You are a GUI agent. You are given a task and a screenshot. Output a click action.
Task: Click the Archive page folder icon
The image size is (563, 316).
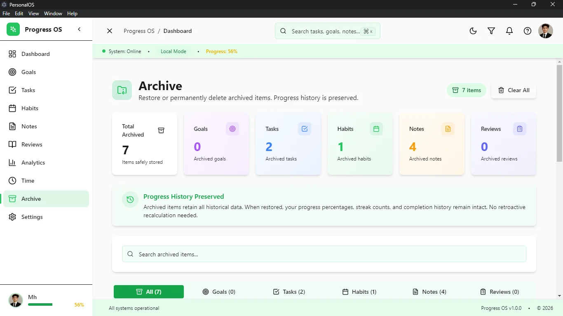122,90
